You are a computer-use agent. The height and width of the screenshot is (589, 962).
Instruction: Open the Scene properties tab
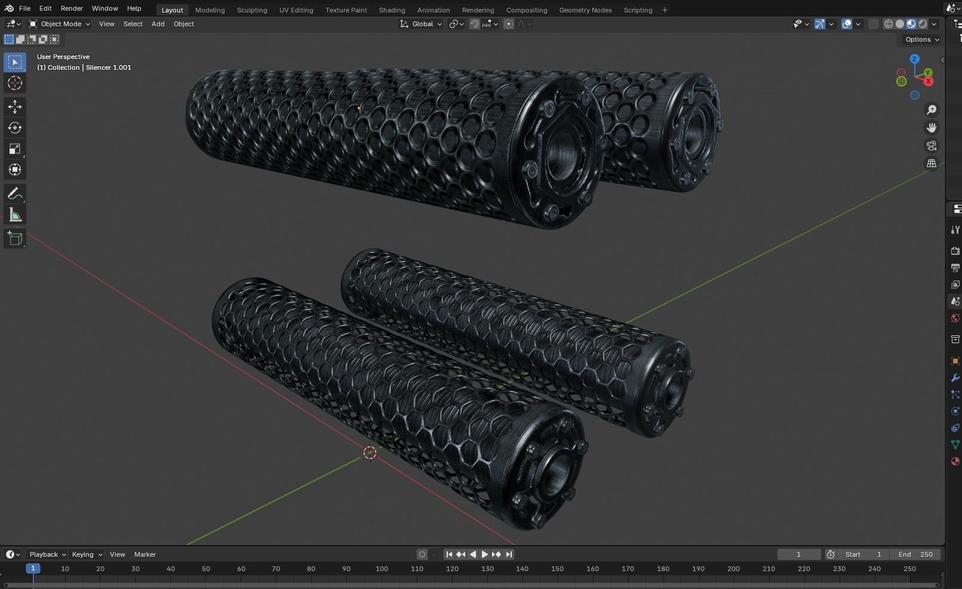pos(955,301)
